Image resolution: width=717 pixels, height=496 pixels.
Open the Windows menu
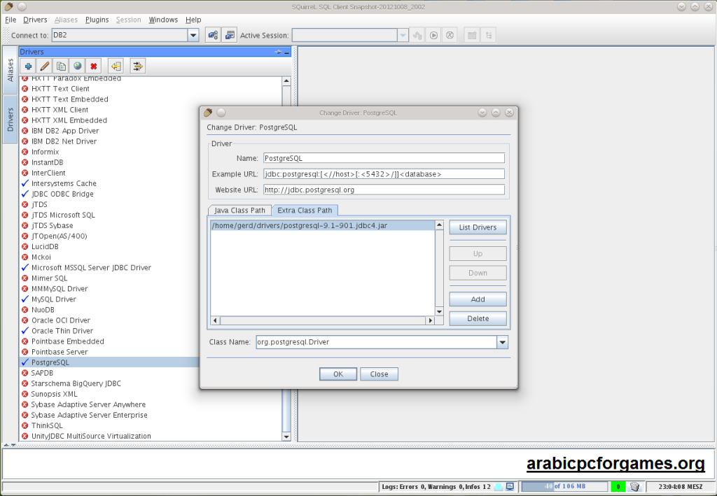163,20
